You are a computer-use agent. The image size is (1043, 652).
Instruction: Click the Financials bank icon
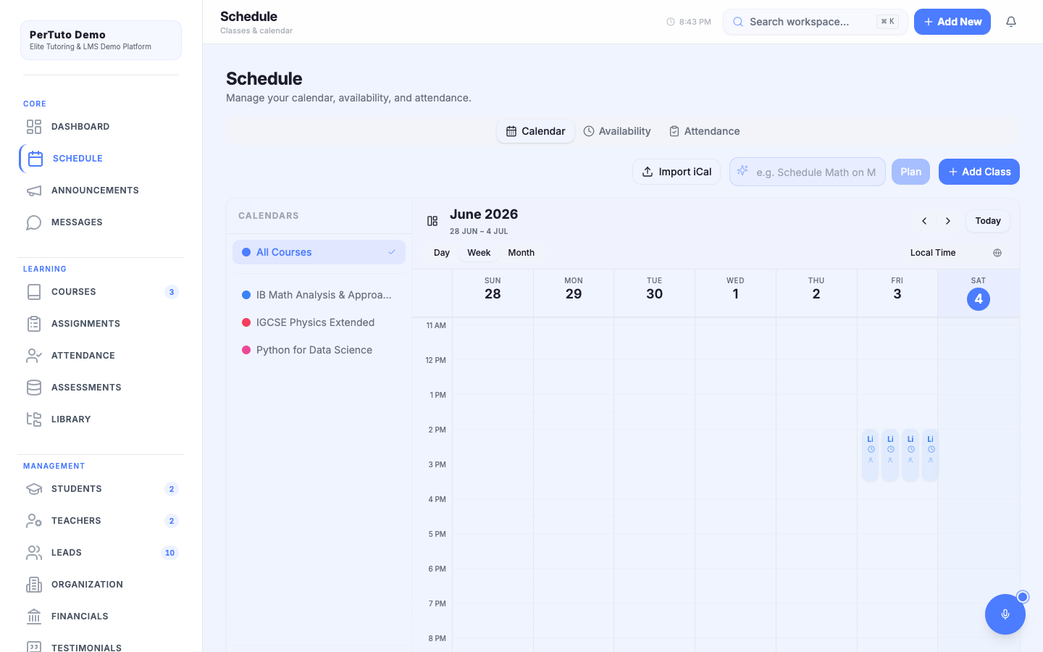point(34,617)
